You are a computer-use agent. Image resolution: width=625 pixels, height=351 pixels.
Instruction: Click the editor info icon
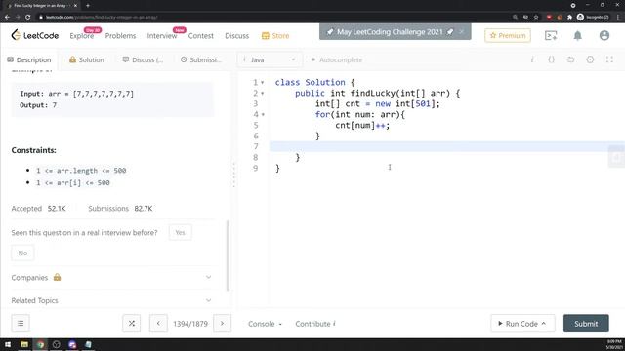(532, 59)
